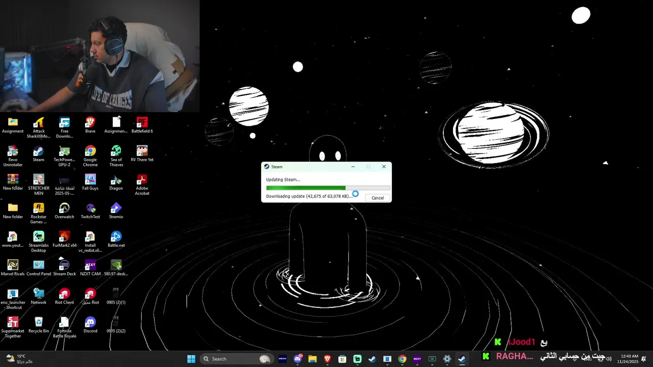Select the Arabic-named screenshot file 2025-05
Image resolution: width=653 pixels, height=367 pixels.
tap(64, 185)
